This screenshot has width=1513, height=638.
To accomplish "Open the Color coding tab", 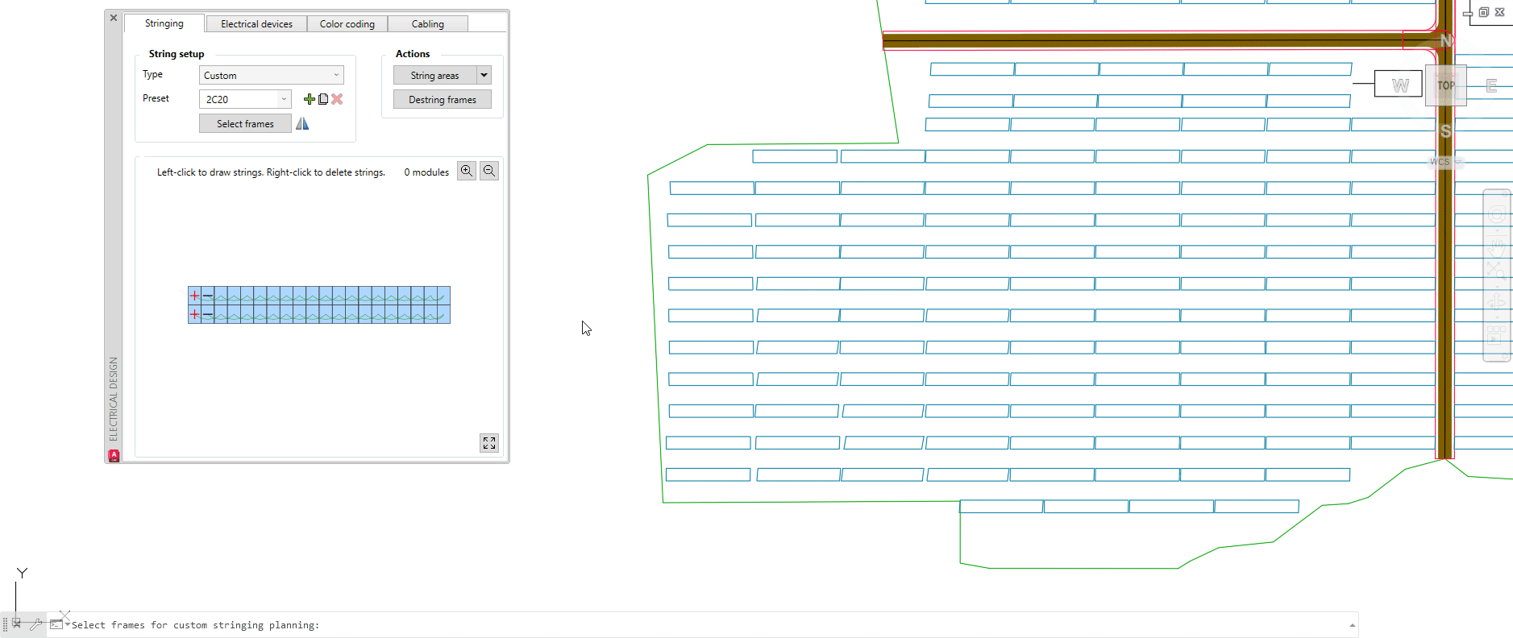I will [347, 24].
